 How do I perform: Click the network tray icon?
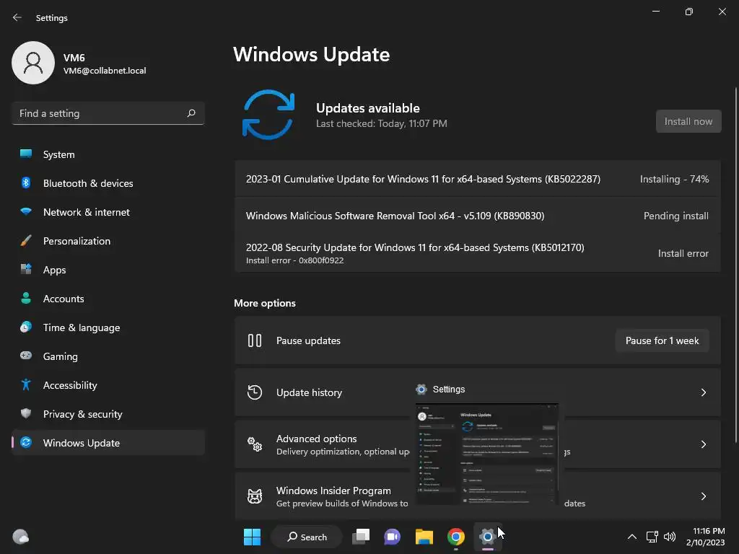click(x=652, y=537)
